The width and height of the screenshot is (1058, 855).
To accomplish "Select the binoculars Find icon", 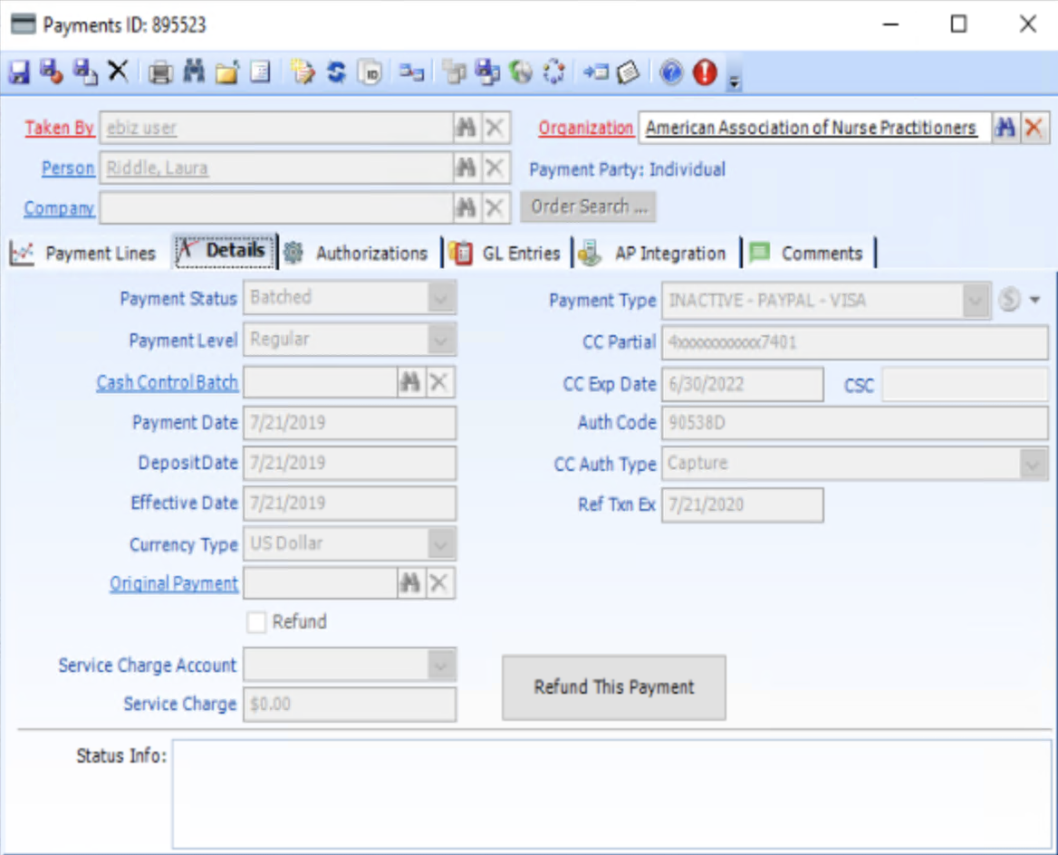I will tap(194, 72).
